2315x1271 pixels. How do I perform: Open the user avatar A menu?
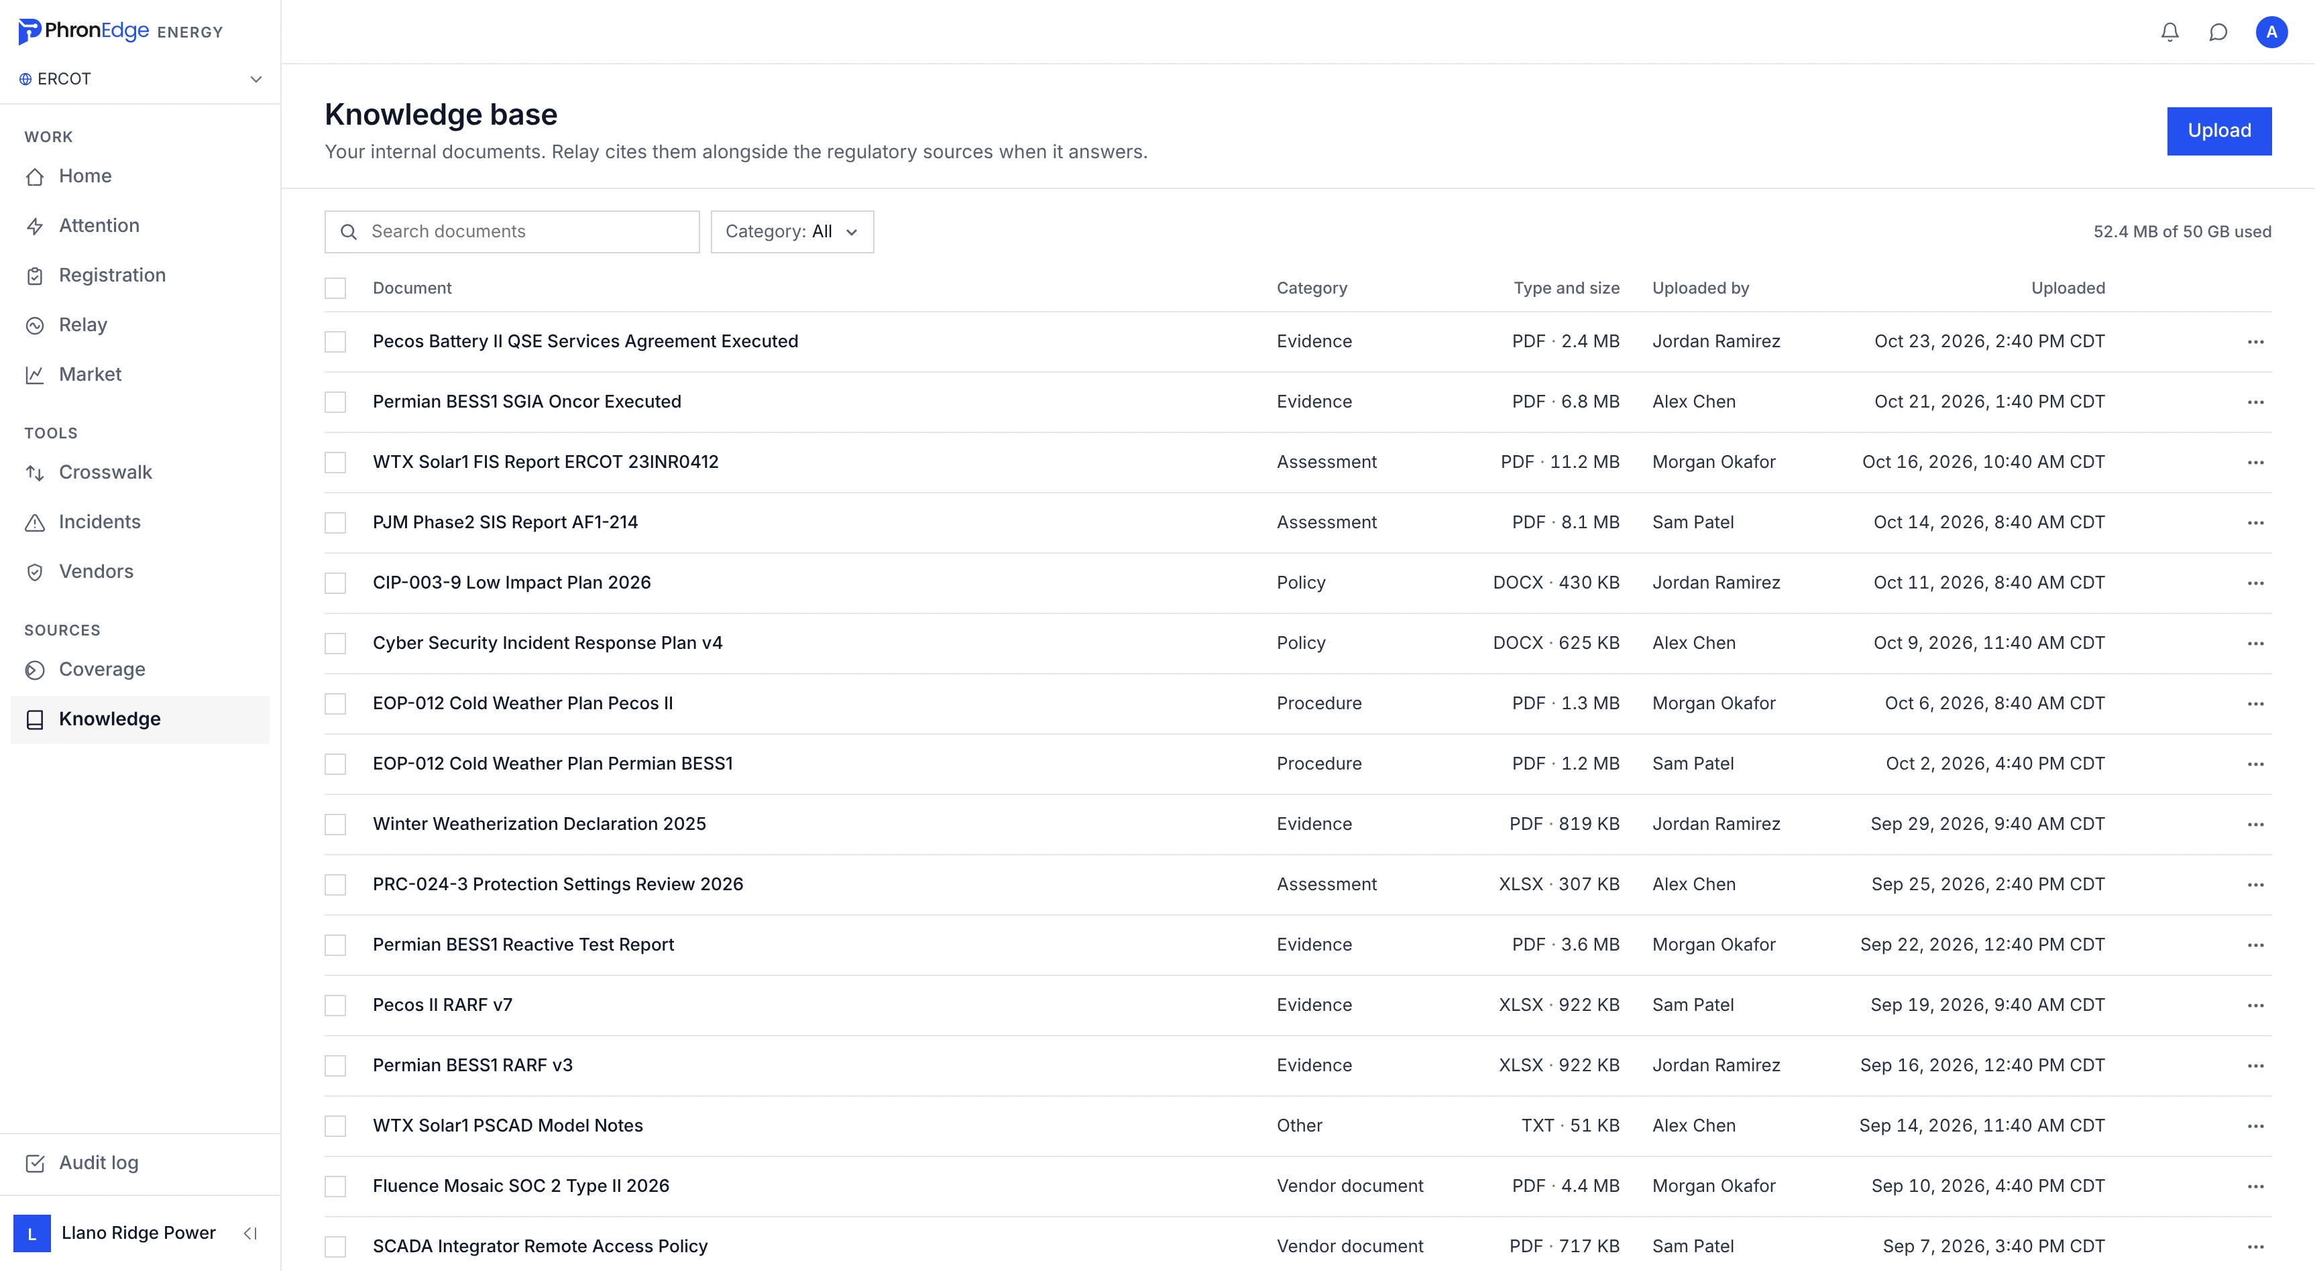pos(2271,32)
